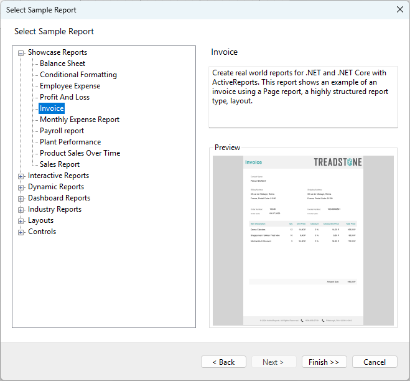Cancel the sample report dialog
The width and height of the screenshot is (410, 381).
[x=375, y=362]
